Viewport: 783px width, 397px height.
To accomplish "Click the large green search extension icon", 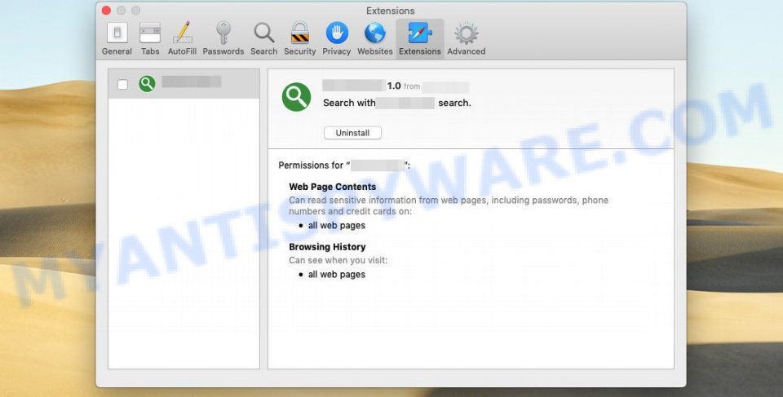I will click(297, 97).
